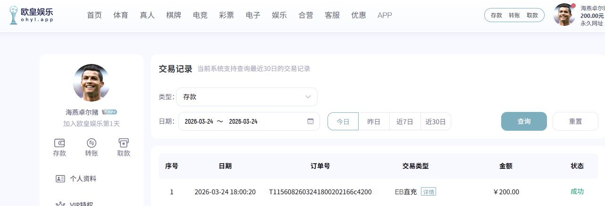This screenshot has height=206, width=605.
Task: Open 优惠 navigation item
Action: [359, 15]
